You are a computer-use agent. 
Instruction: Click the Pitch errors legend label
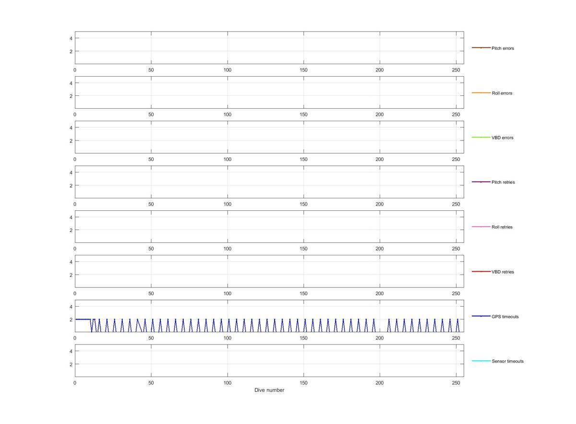click(503, 48)
